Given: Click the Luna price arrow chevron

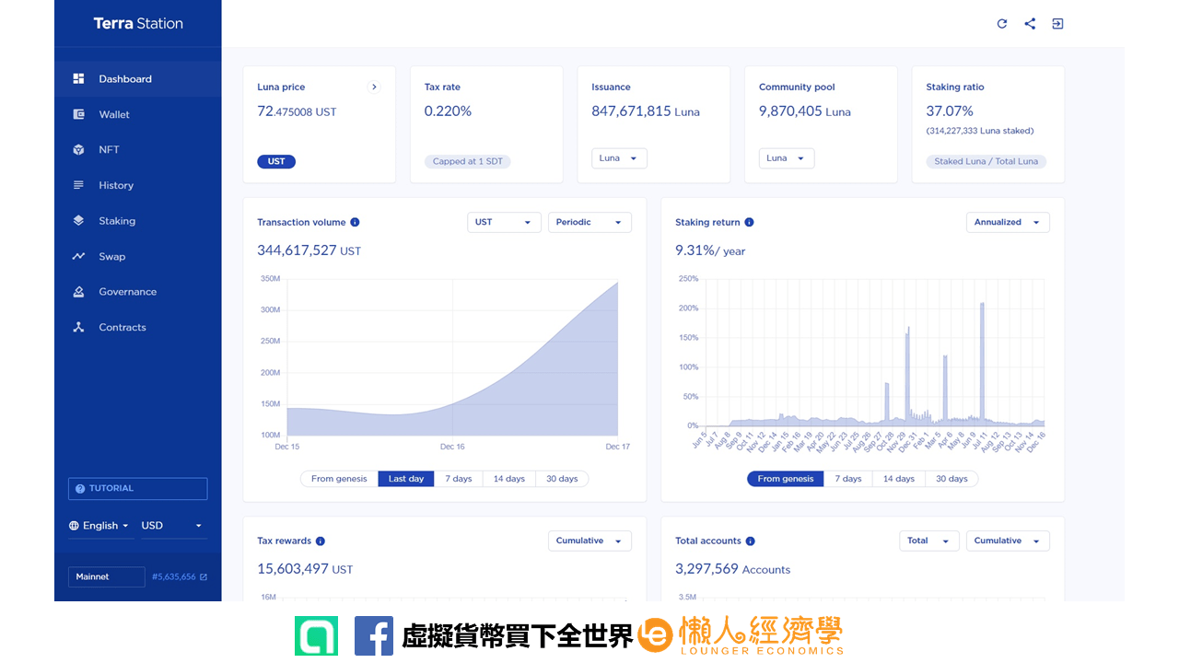Looking at the screenshot, I should (x=374, y=87).
